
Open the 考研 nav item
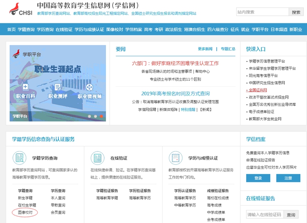[x=159, y=30]
